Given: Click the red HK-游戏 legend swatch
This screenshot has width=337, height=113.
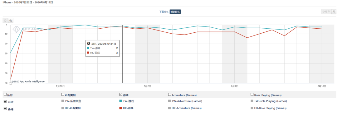Looking at the screenshot, I should [x=120, y=108].
